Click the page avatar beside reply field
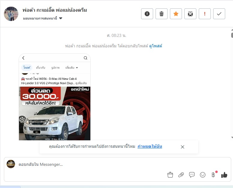 tap(11, 164)
